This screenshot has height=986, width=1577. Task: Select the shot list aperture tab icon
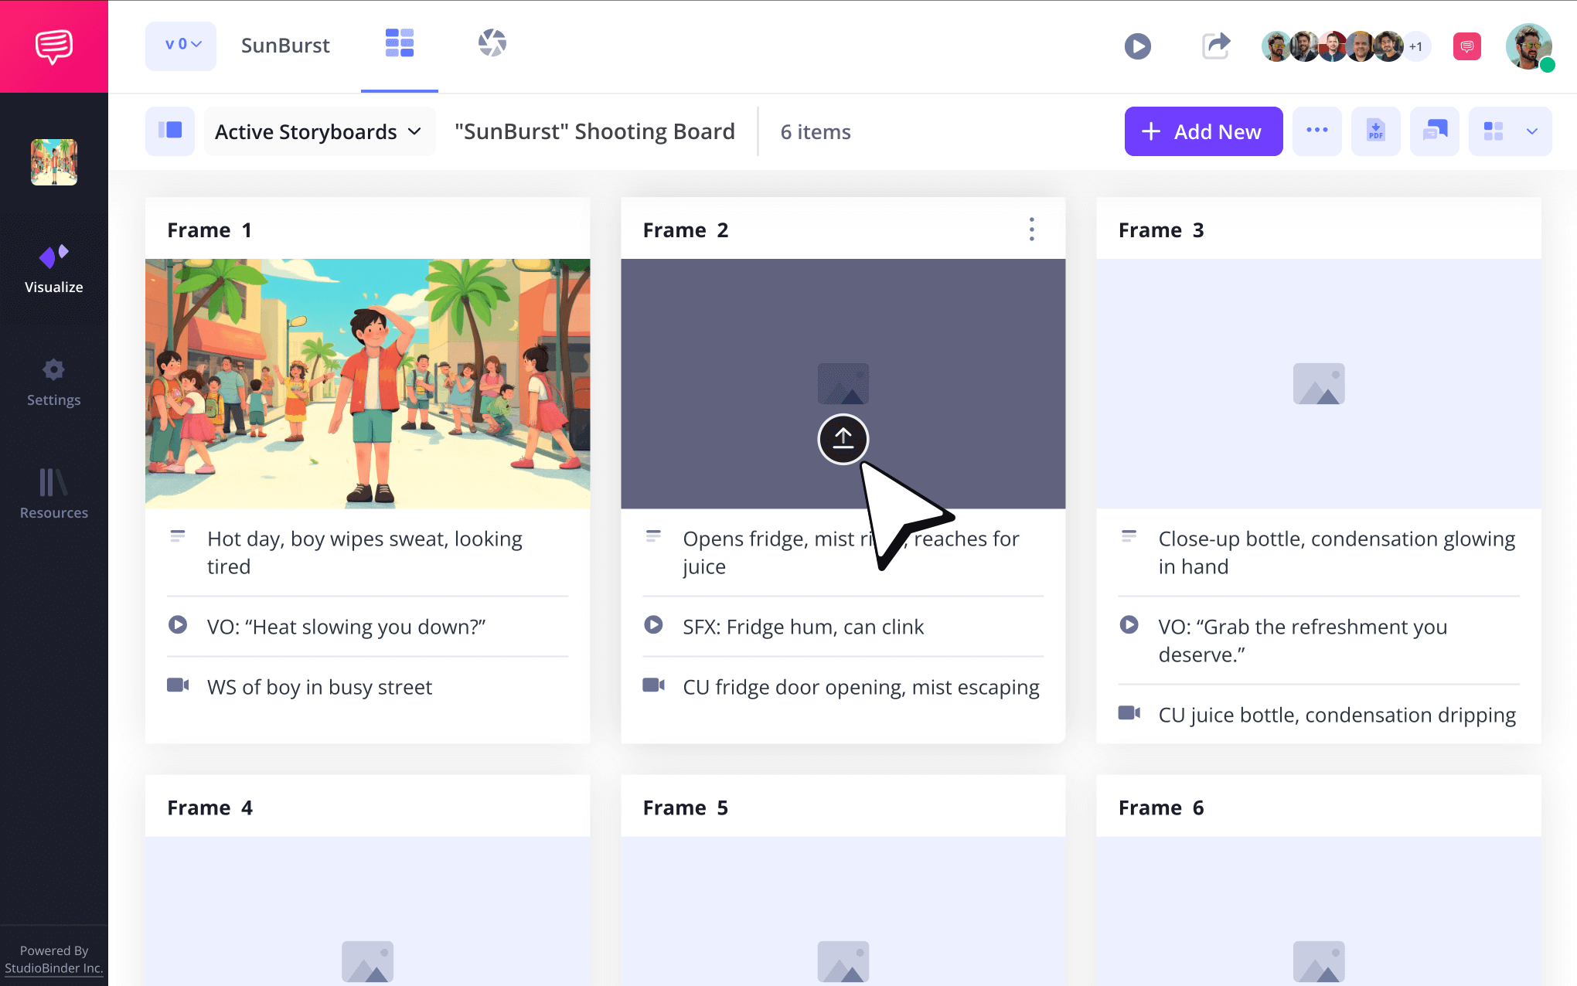pyautogui.click(x=492, y=43)
